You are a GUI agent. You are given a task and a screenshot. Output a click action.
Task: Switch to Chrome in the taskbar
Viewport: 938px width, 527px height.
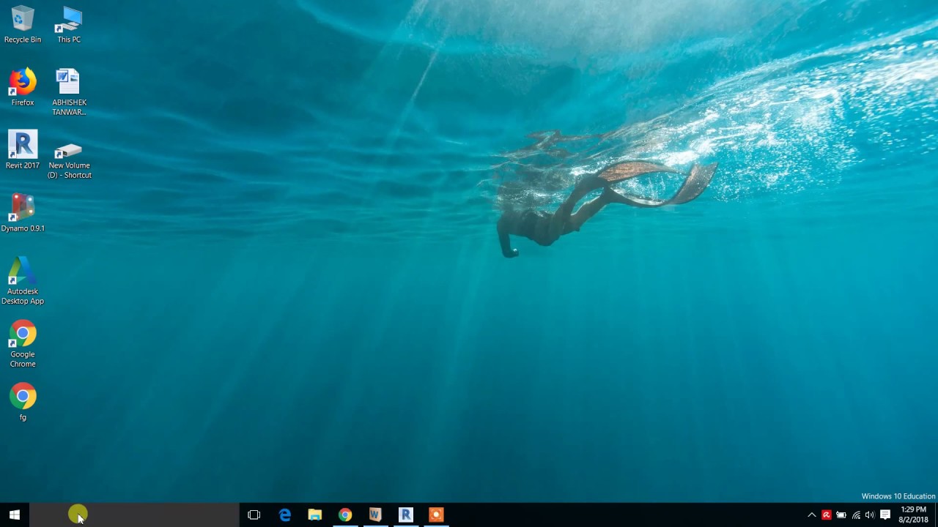(344, 515)
